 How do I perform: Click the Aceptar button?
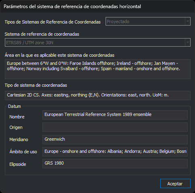point(175,183)
